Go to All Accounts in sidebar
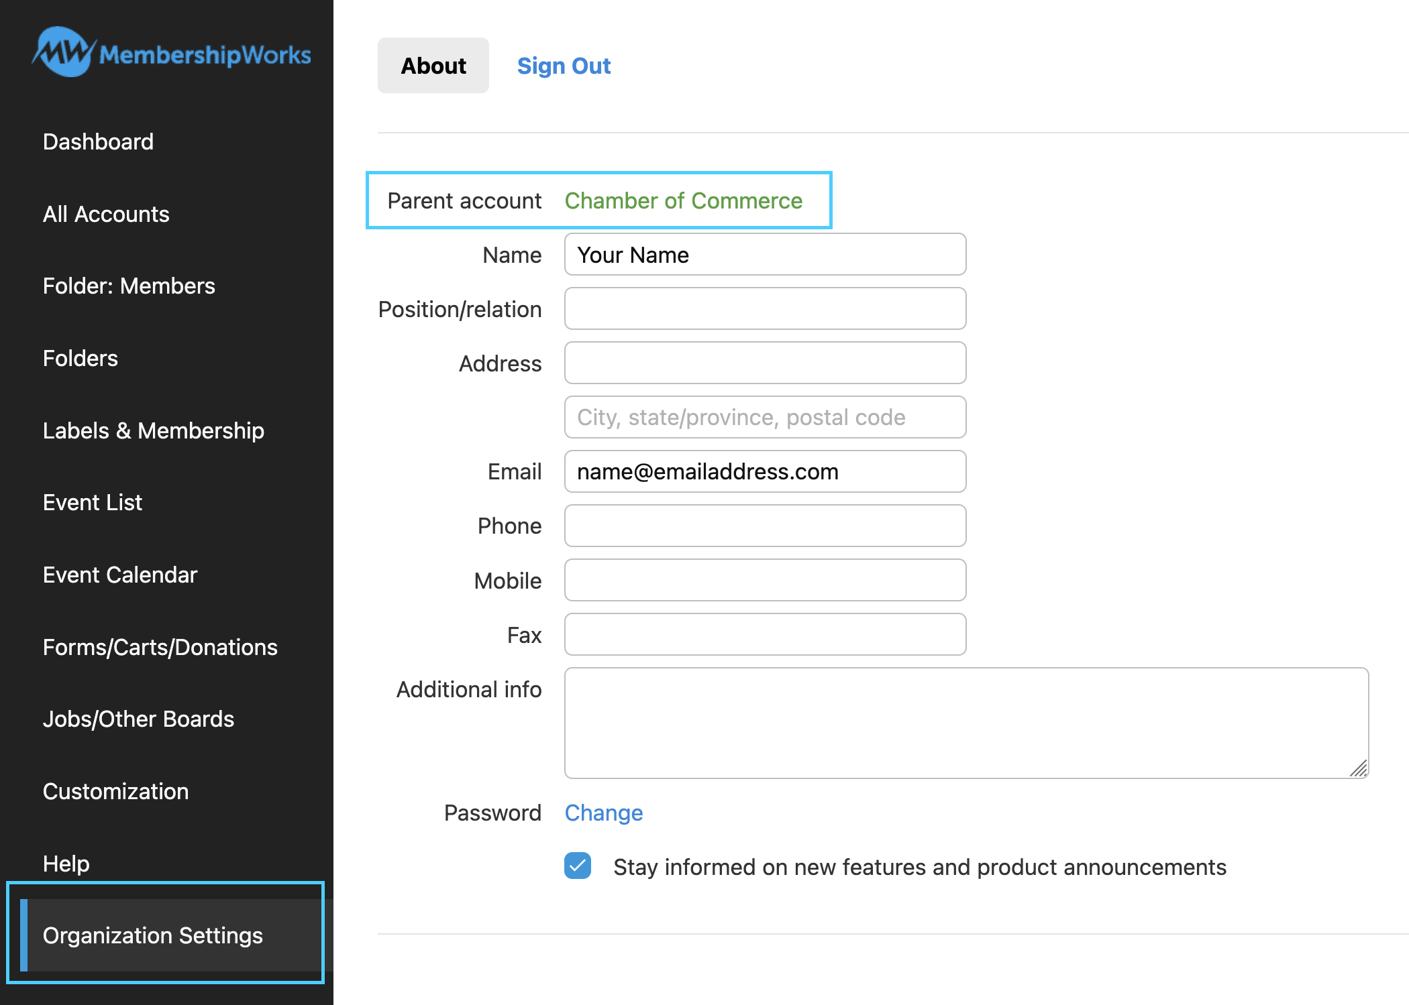Viewport: 1409px width, 1005px height. tap(106, 214)
